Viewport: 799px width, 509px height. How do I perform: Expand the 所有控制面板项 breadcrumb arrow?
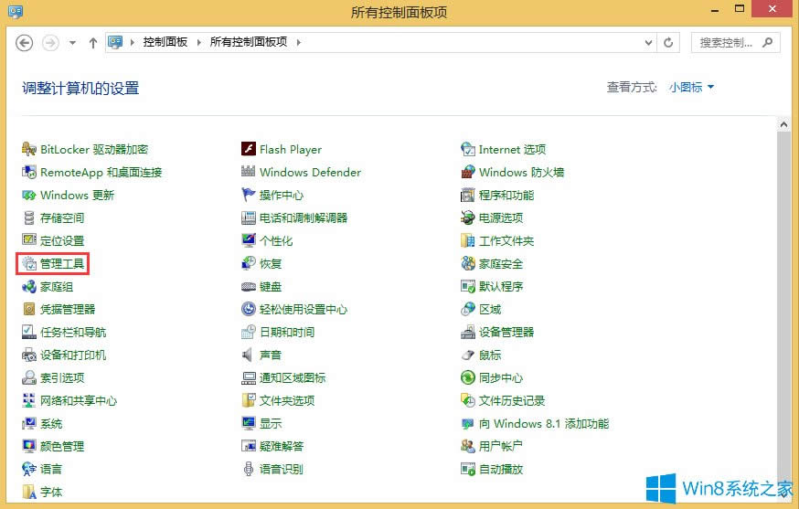click(298, 43)
